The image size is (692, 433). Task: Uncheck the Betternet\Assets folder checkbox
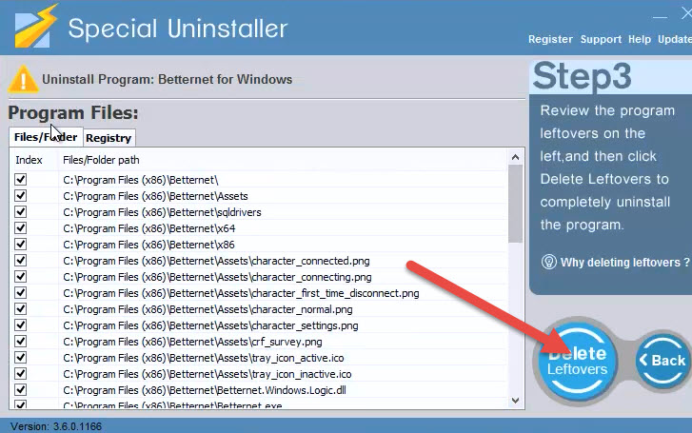(20, 195)
